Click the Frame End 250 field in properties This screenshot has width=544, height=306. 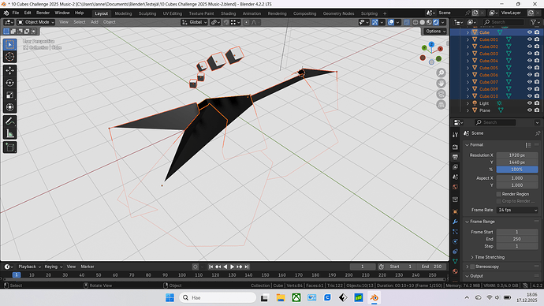[517, 239]
